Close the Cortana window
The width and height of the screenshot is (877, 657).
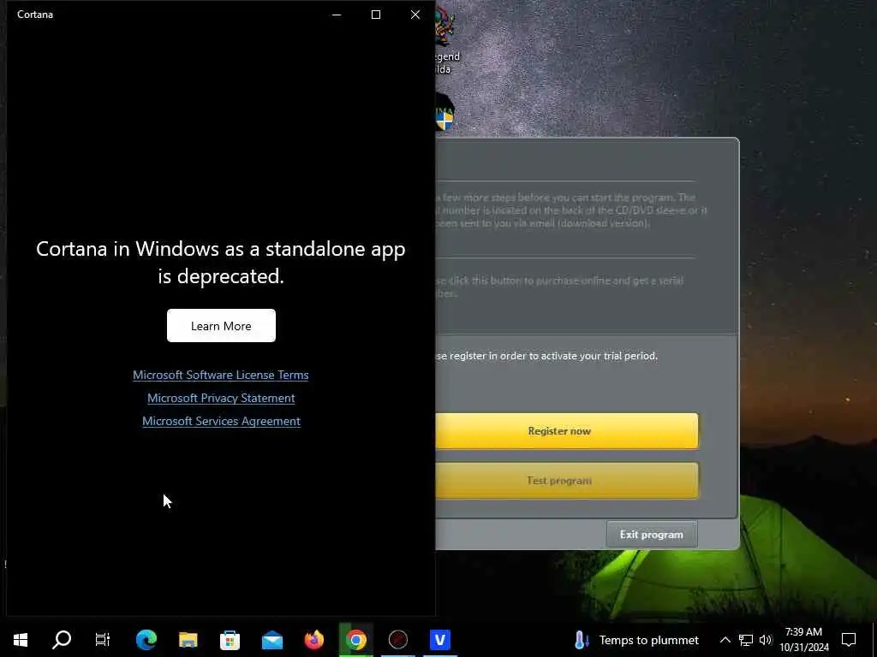415,15
